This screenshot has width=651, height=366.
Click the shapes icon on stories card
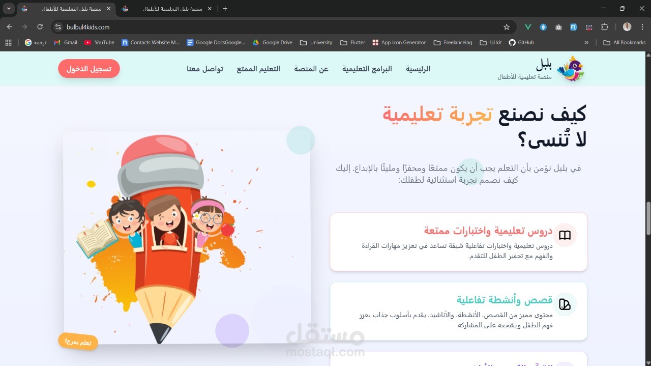point(565,304)
